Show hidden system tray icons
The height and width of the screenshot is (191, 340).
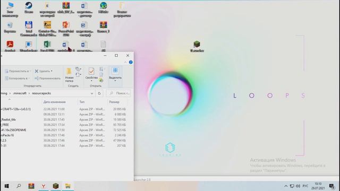point(286,186)
